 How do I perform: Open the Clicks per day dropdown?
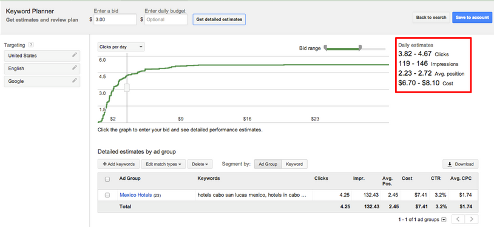click(121, 47)
